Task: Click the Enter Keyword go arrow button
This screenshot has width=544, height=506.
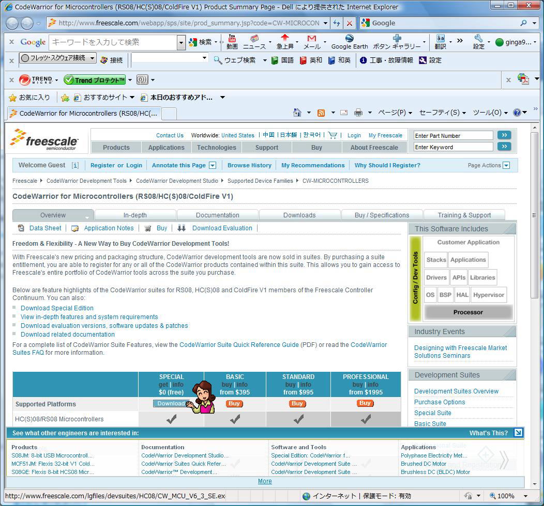Action: [504, 147]
